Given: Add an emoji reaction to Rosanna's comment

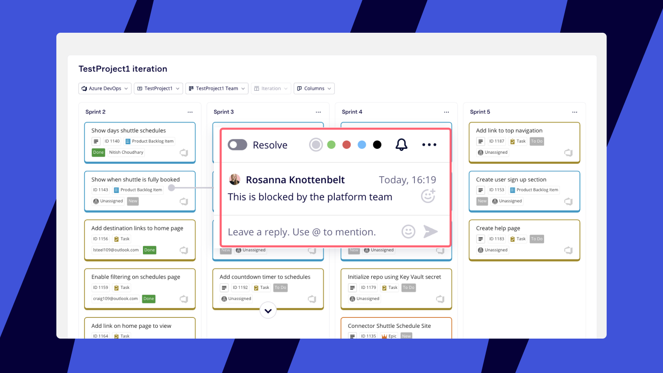Looking at the screenshot, I should [428, 196].
